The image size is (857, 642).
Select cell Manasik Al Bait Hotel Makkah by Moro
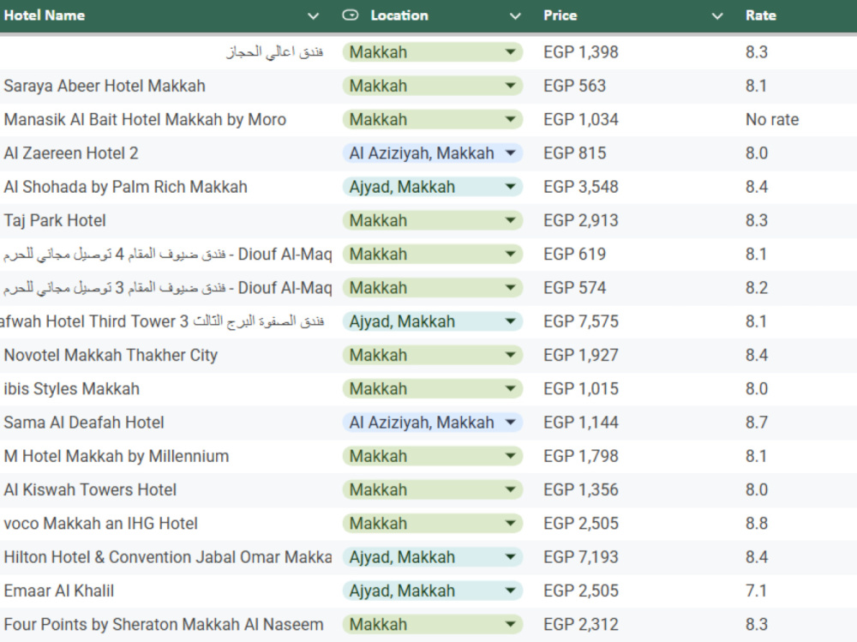(145, 120)
